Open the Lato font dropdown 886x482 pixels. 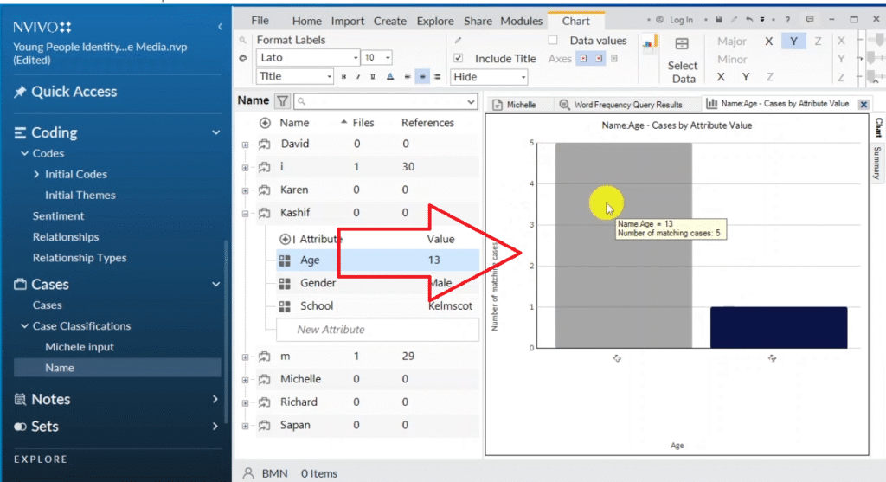point(355,58)
